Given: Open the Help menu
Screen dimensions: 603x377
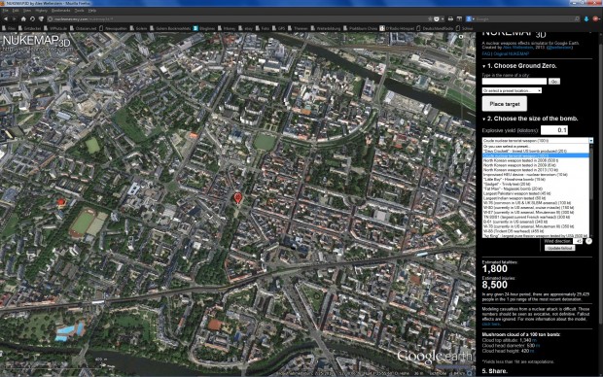Looking at the screenshot, I should (x=92, y=11).
